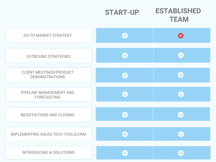Click Established Team checkmark for AI Solutions
This screenshot has height=162, width=216.
click(x=181, y=153)
